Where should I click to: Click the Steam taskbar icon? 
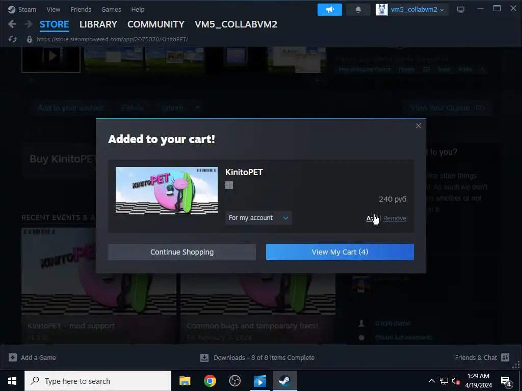[x=284, y=381]
